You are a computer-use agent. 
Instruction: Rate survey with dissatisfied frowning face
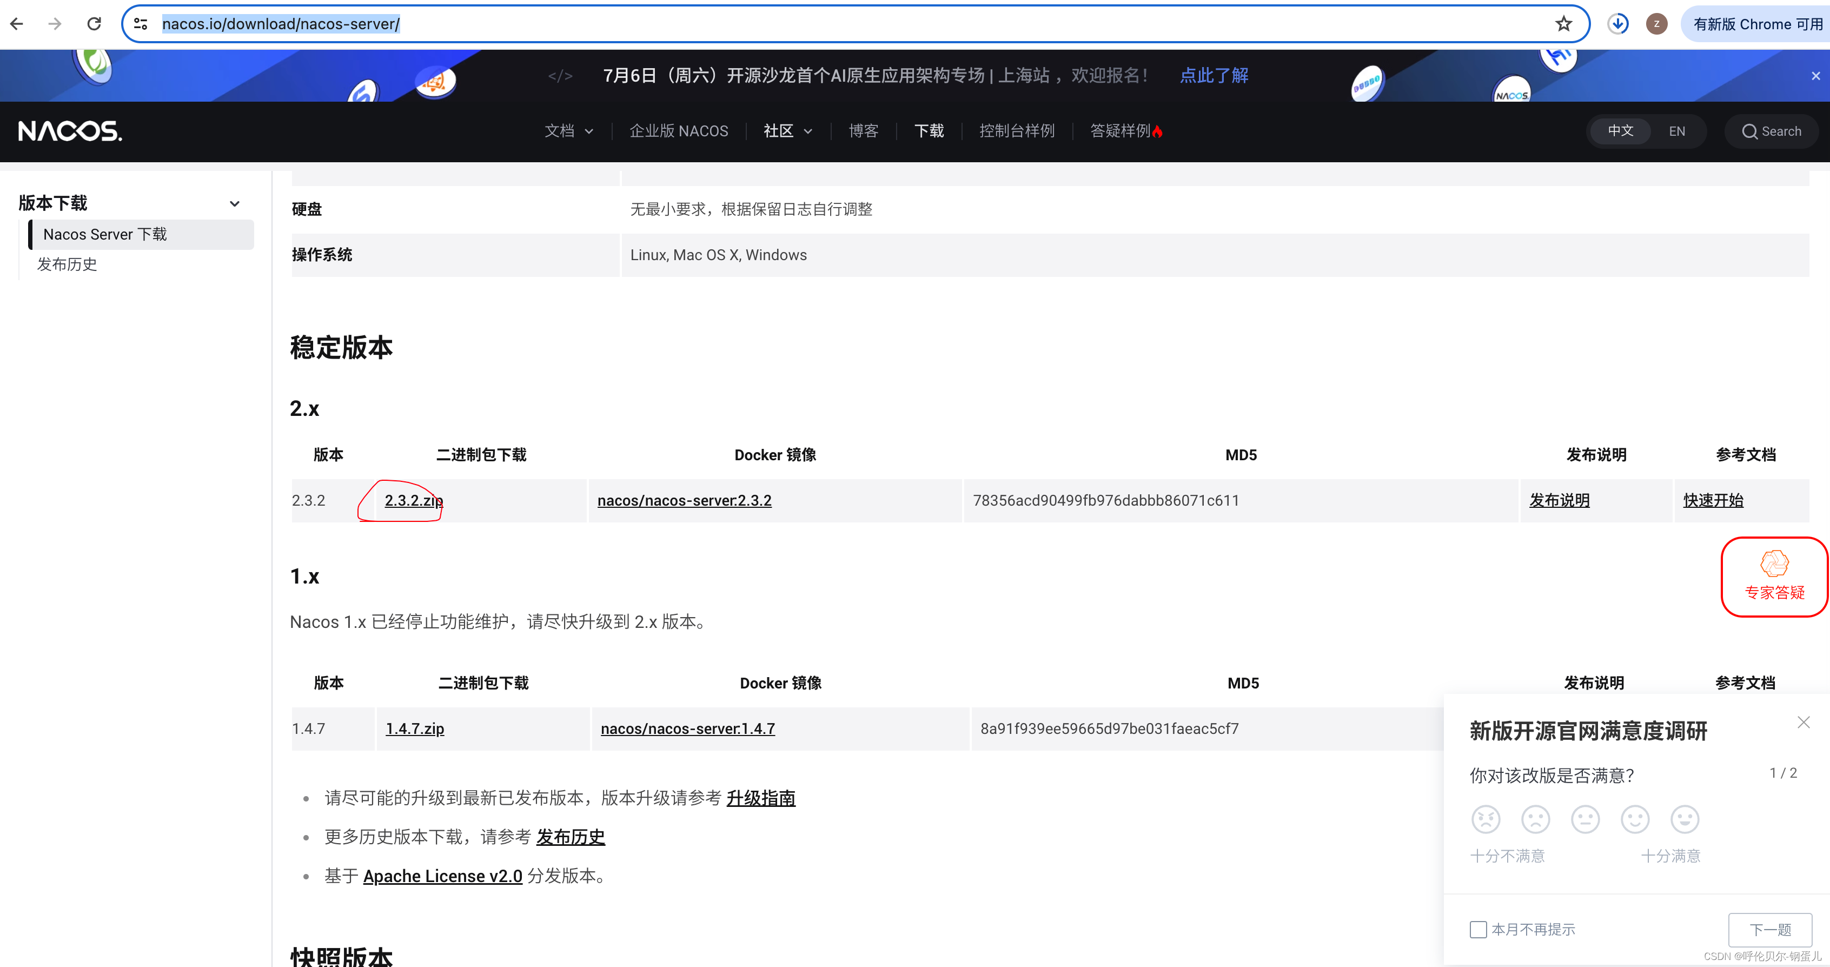click(1535, 819)
